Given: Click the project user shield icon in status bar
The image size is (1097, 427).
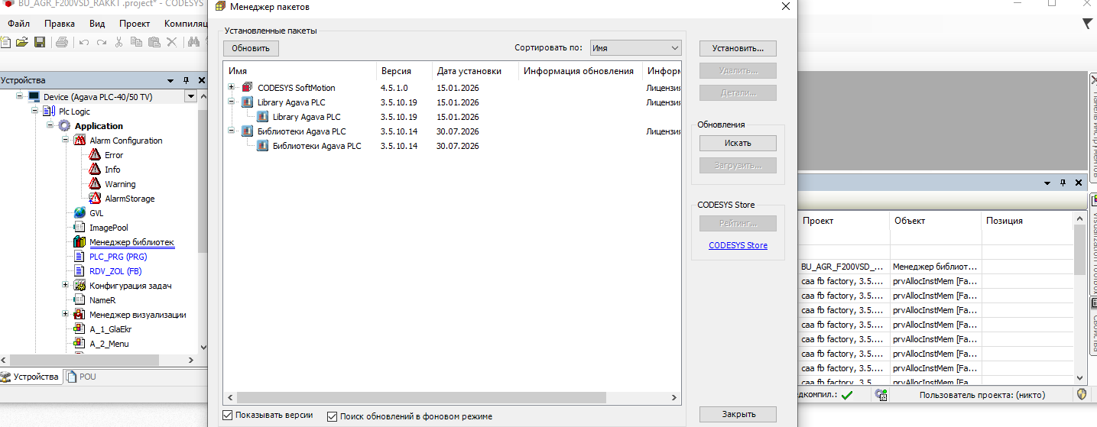Looking at the screenshot, I should [x=1082, y=395].
